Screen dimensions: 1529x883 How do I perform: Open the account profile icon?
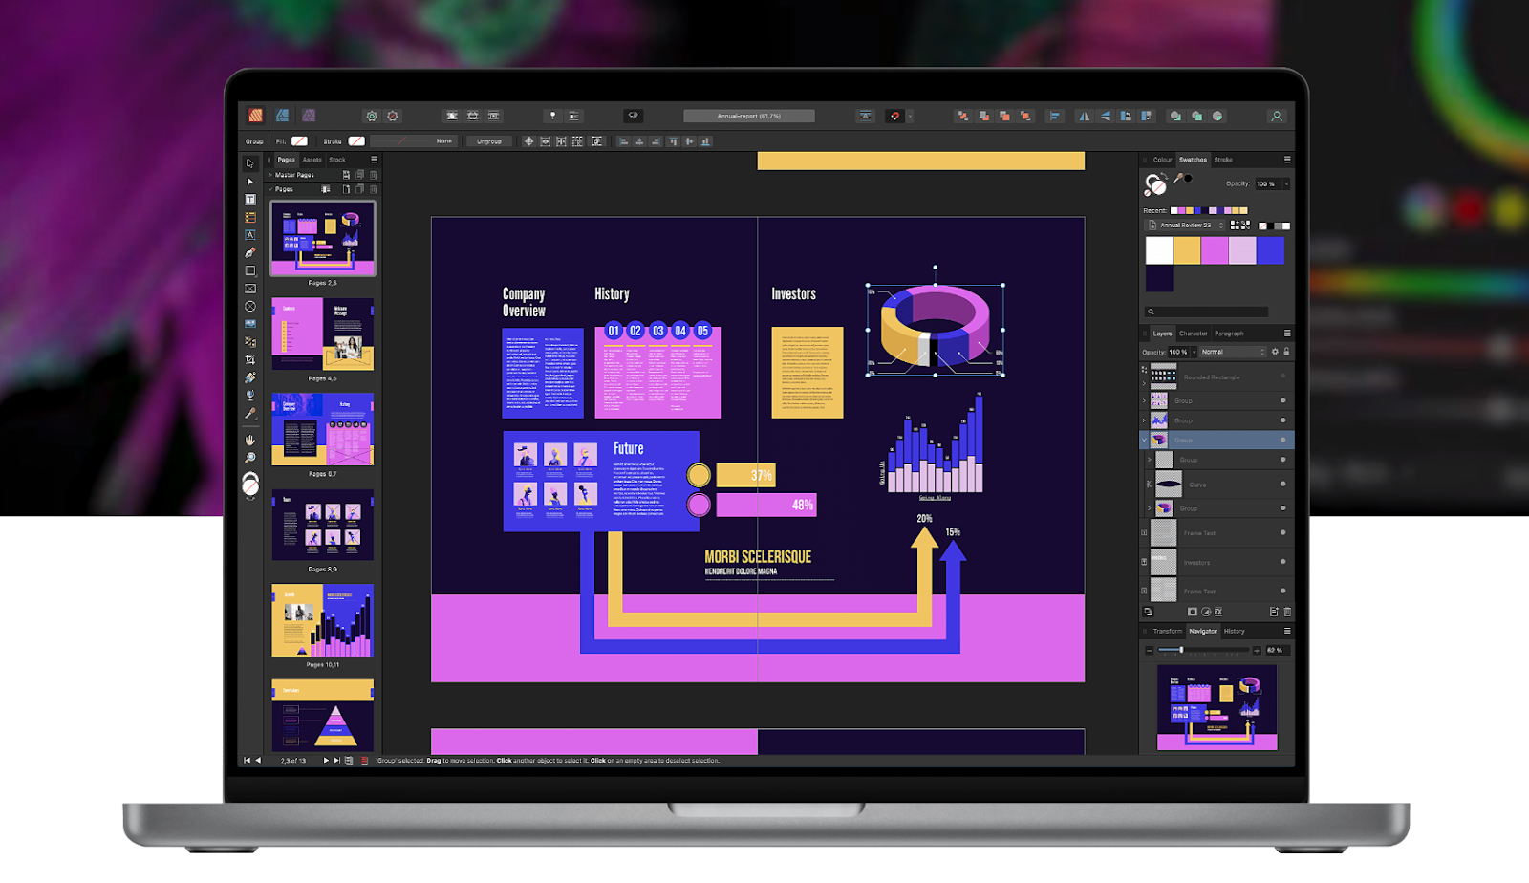tap(1277, 117)
